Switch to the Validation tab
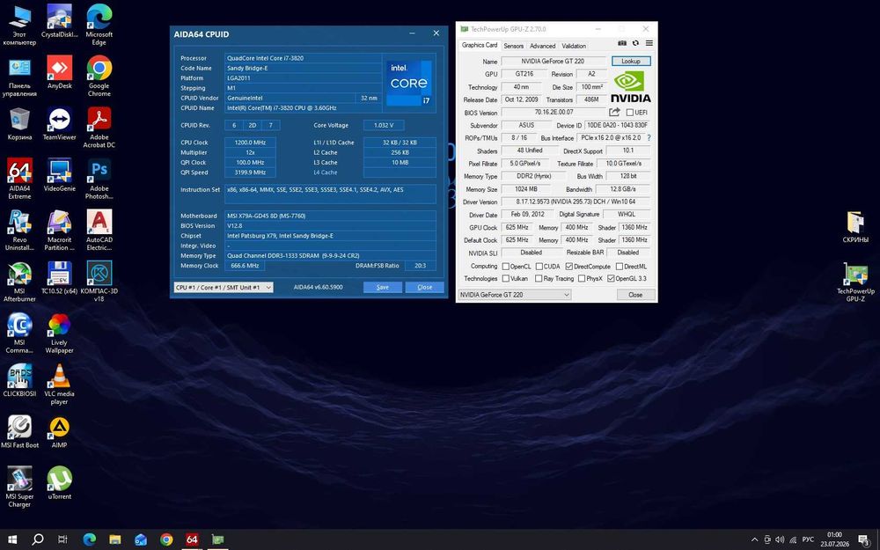The width and height of the screenshot is (880, 550). (574, 46)
